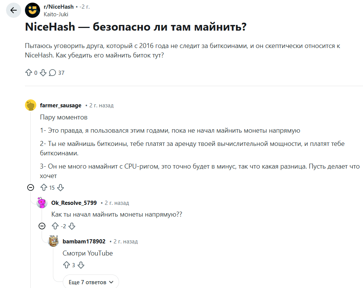Upvote bambam178902's 'Смотри YouTube' reply

tap(67, 265)
